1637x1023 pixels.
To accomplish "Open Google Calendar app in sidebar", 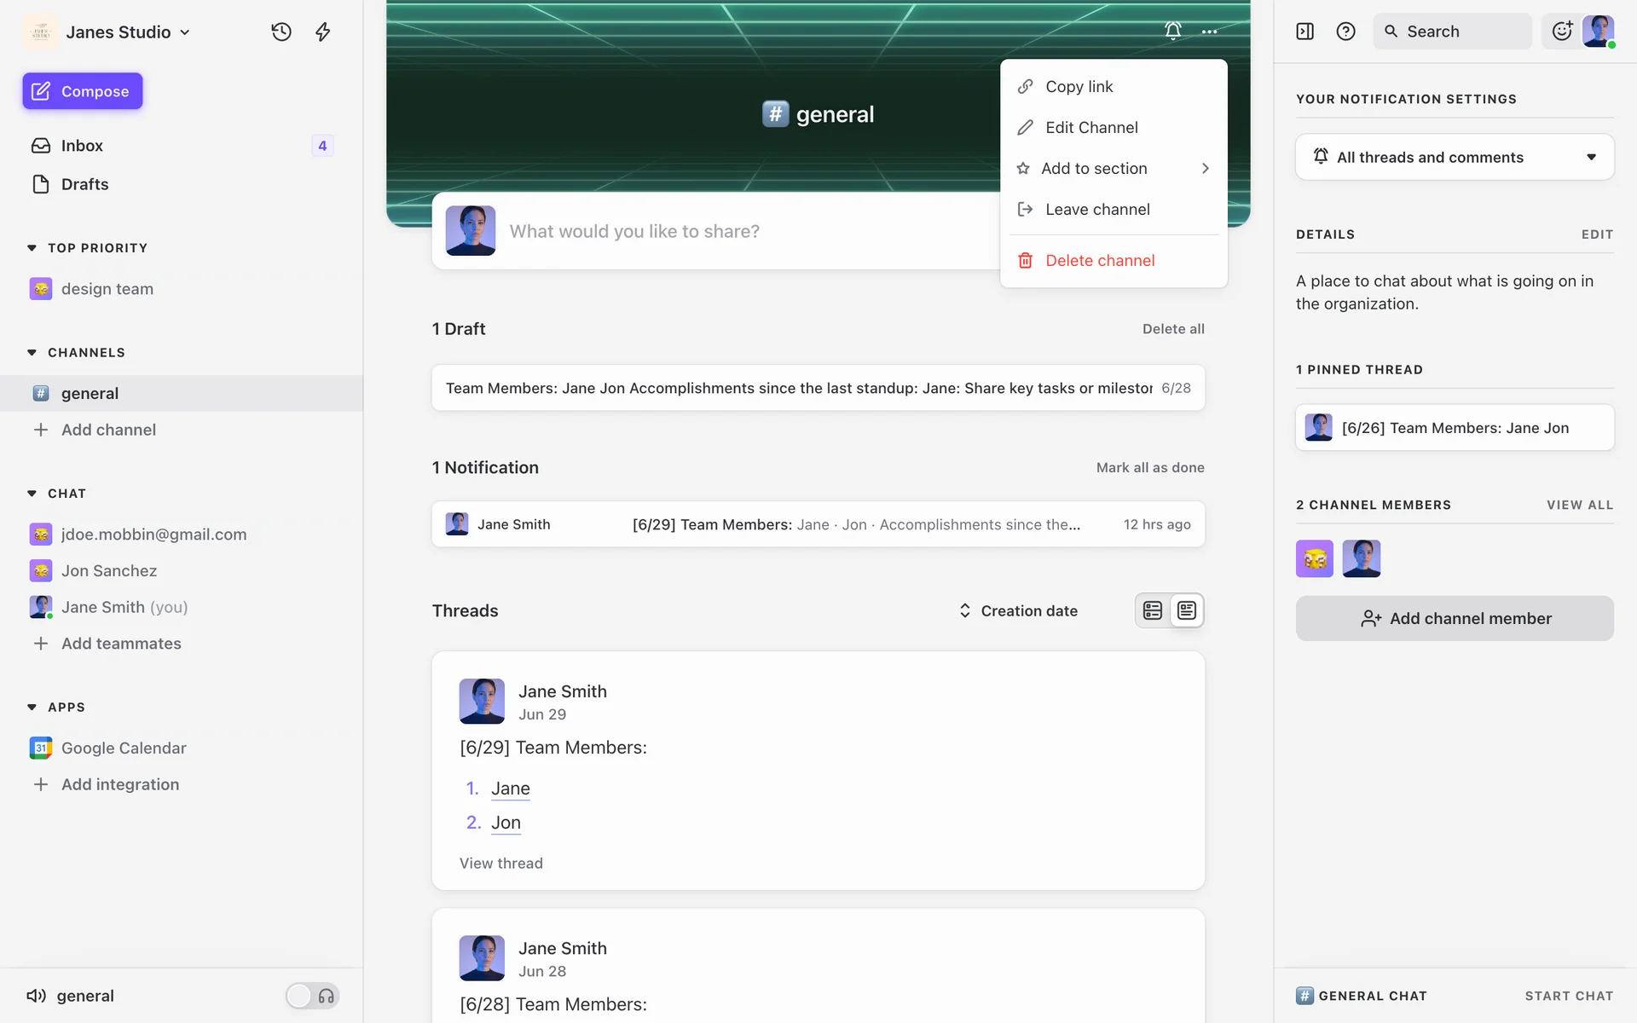I will [124, 748].
